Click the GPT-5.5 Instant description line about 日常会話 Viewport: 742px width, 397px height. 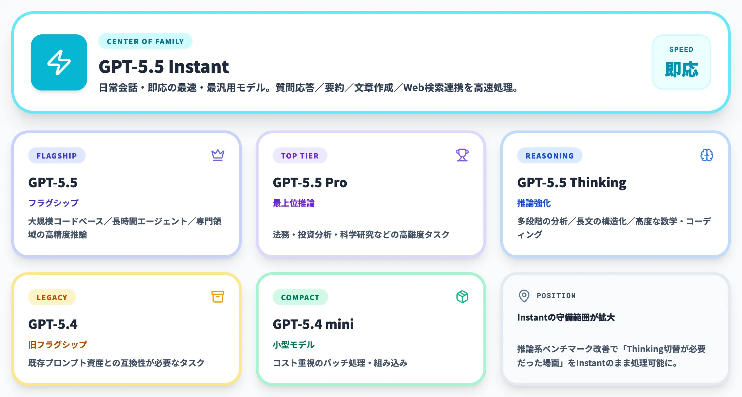point(309,88)
